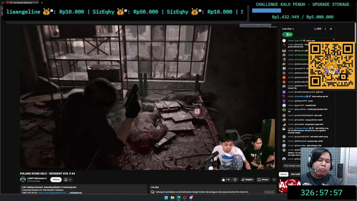Viewport: 357px width, 201px height.
Task: Click the dislike thumbs-down button
Action: (x=235, y=180)
